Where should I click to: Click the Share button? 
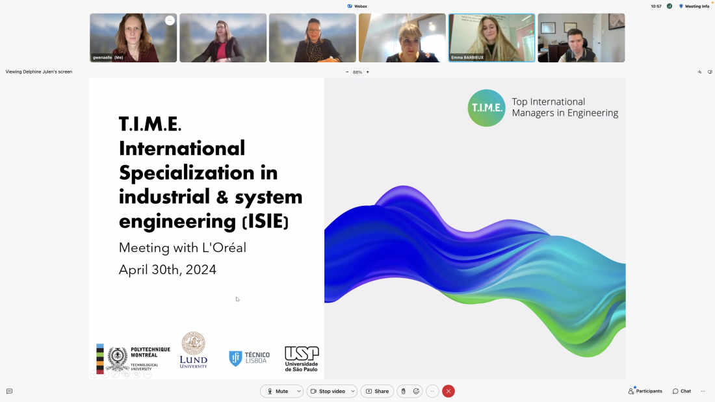[377, 391]
